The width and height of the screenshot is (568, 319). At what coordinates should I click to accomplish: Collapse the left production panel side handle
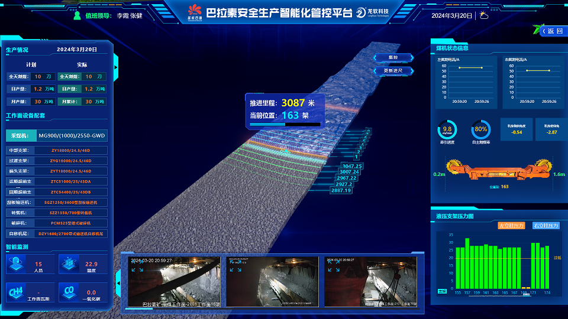[115, 59]
